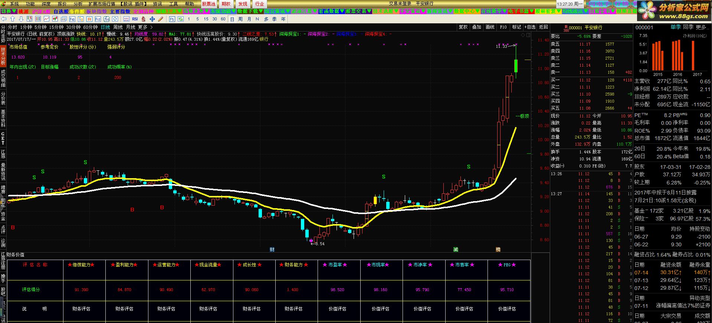
Task: Open the 系统 menu
Action: click(x=14, y=4)
